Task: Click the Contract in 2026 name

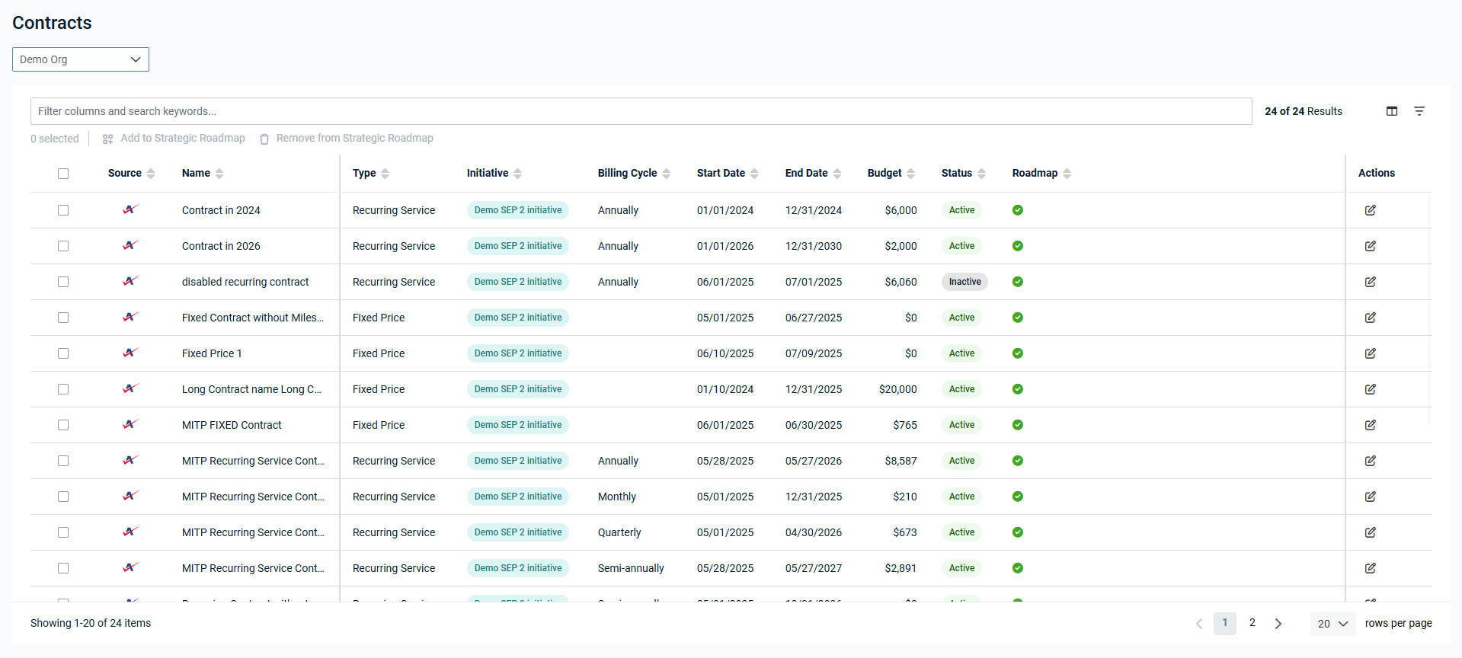Action: pos(221,246)
